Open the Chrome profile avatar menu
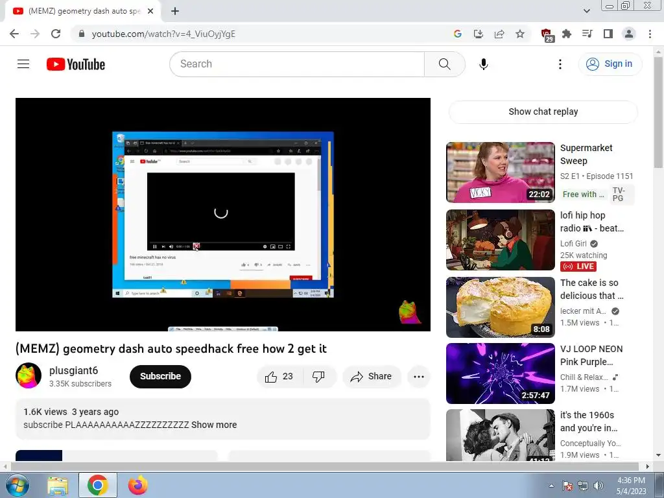This screenshot has height=498, width=664. click(629, 34)
